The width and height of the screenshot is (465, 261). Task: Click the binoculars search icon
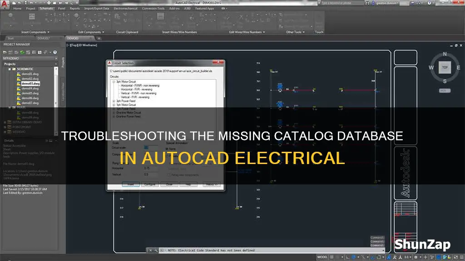point(367,3)
